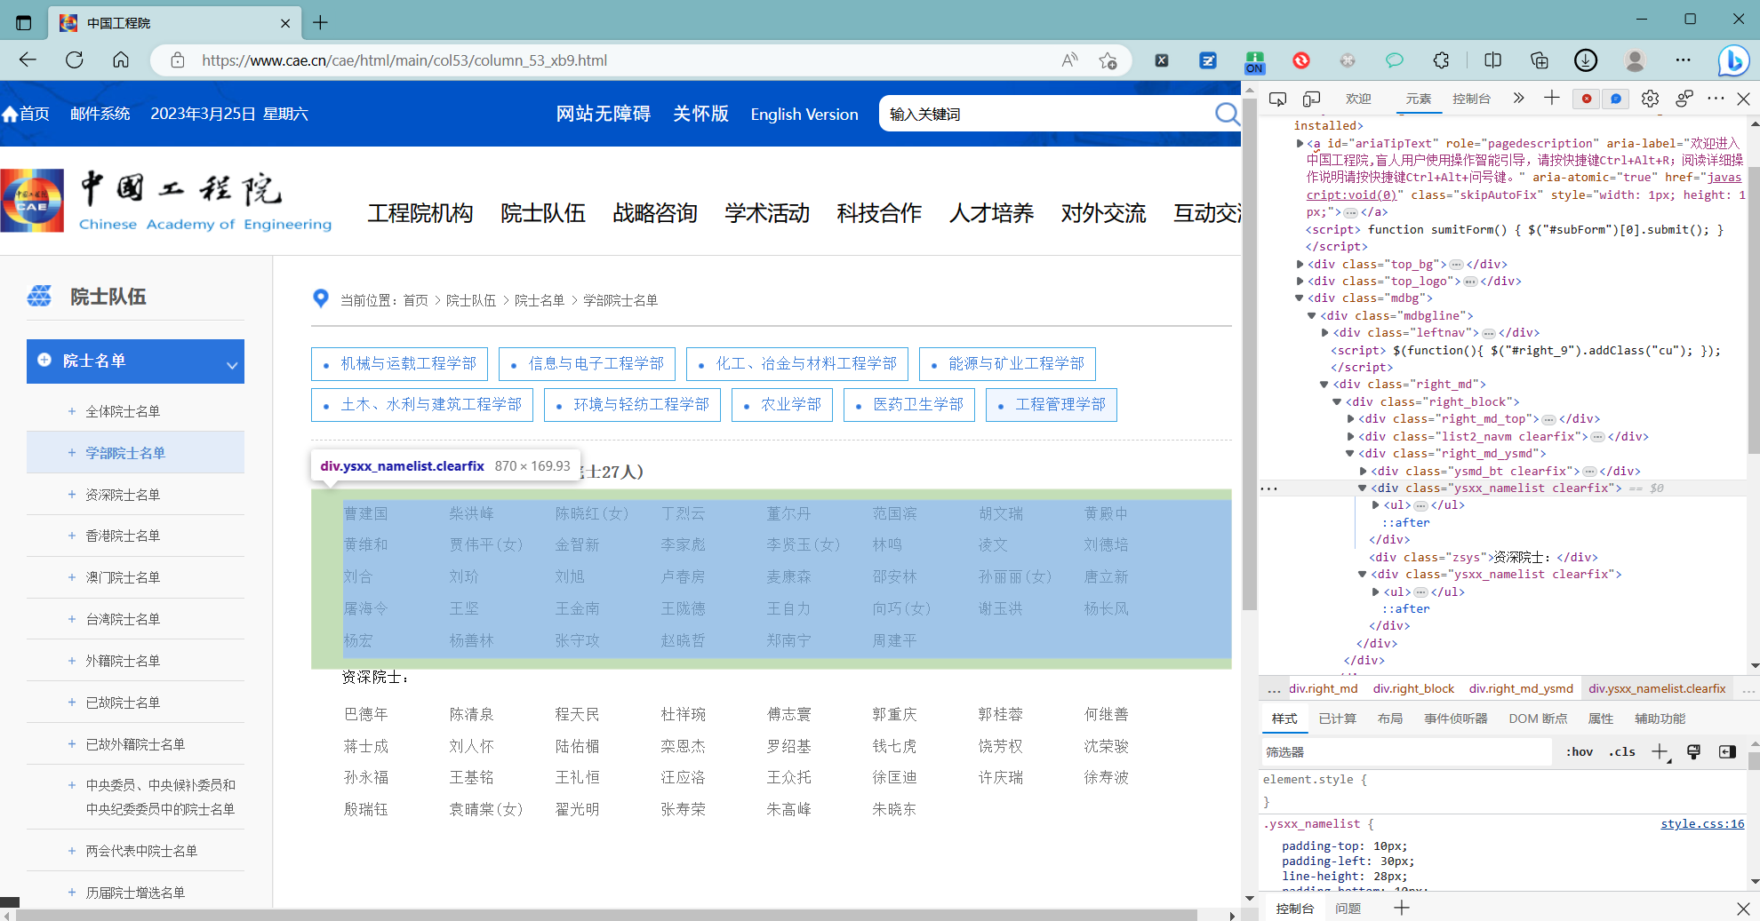Expand the ysmd_bt clearfix node
The width and height of the screenshot is (1760, 921).
tap(1363, 471)
